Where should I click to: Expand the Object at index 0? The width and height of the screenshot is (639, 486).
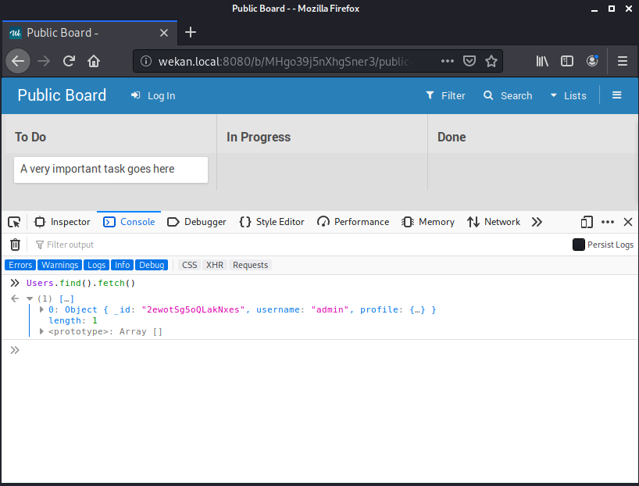[41, 309]
